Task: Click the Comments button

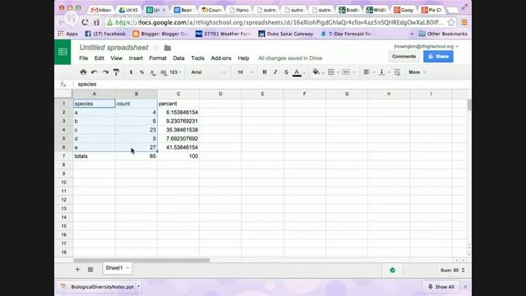Action: click(404, 57)
